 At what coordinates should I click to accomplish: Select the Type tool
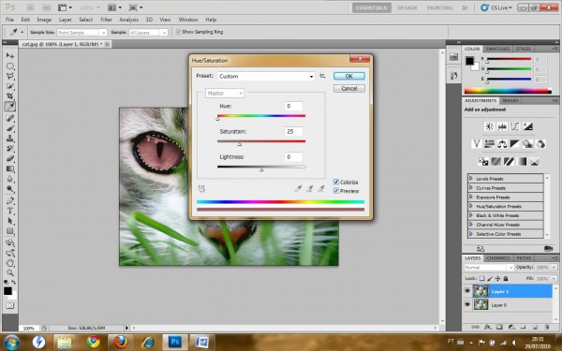[x=10, y=211]
